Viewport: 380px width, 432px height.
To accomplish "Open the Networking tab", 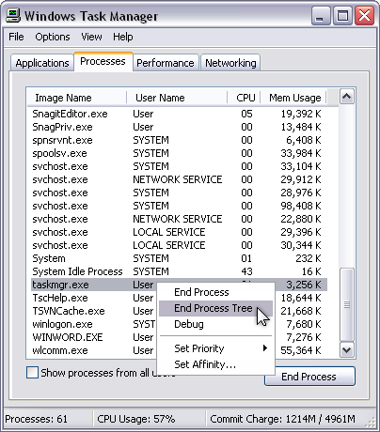I will click(x=230, y=63).
